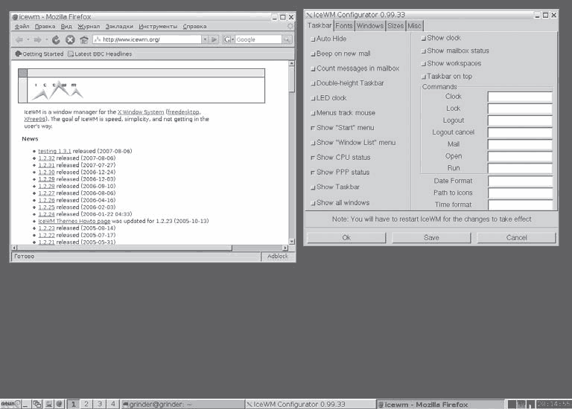Click the Stop loading icon in Firefox
Image resolution: width=572 pixels, height=409 pixels.
pos(70,39)
